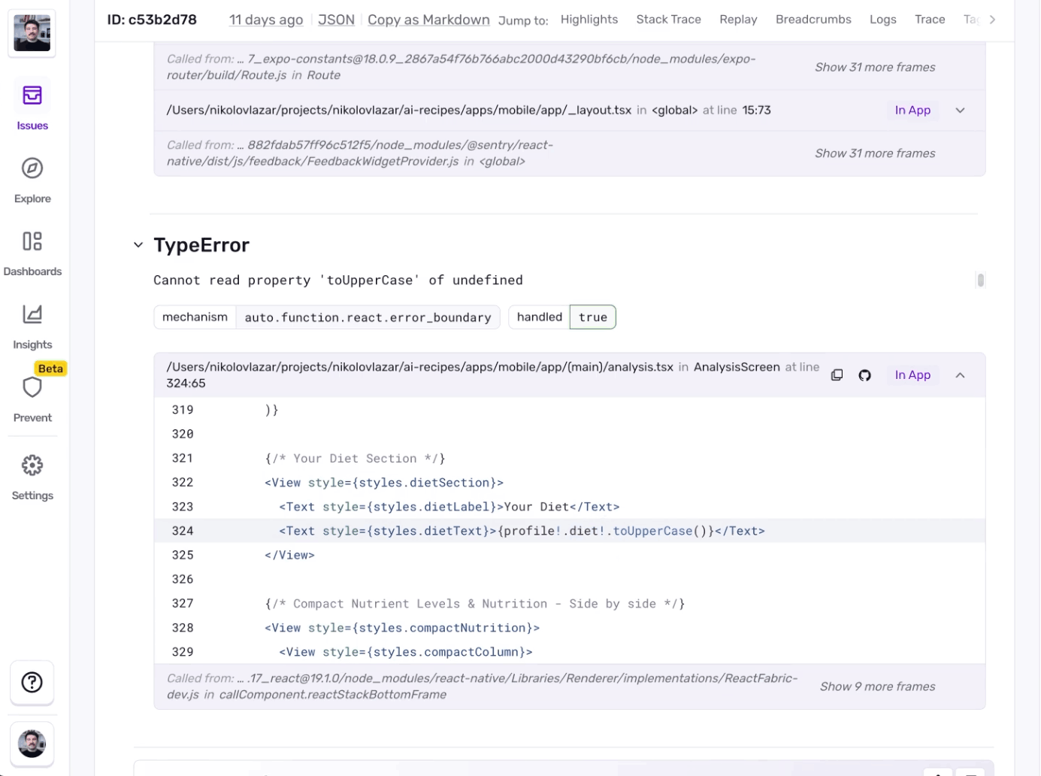Expand the _layout.tsx stack frame
This screenshot has height=776, width=1041.
coord(960,110)
